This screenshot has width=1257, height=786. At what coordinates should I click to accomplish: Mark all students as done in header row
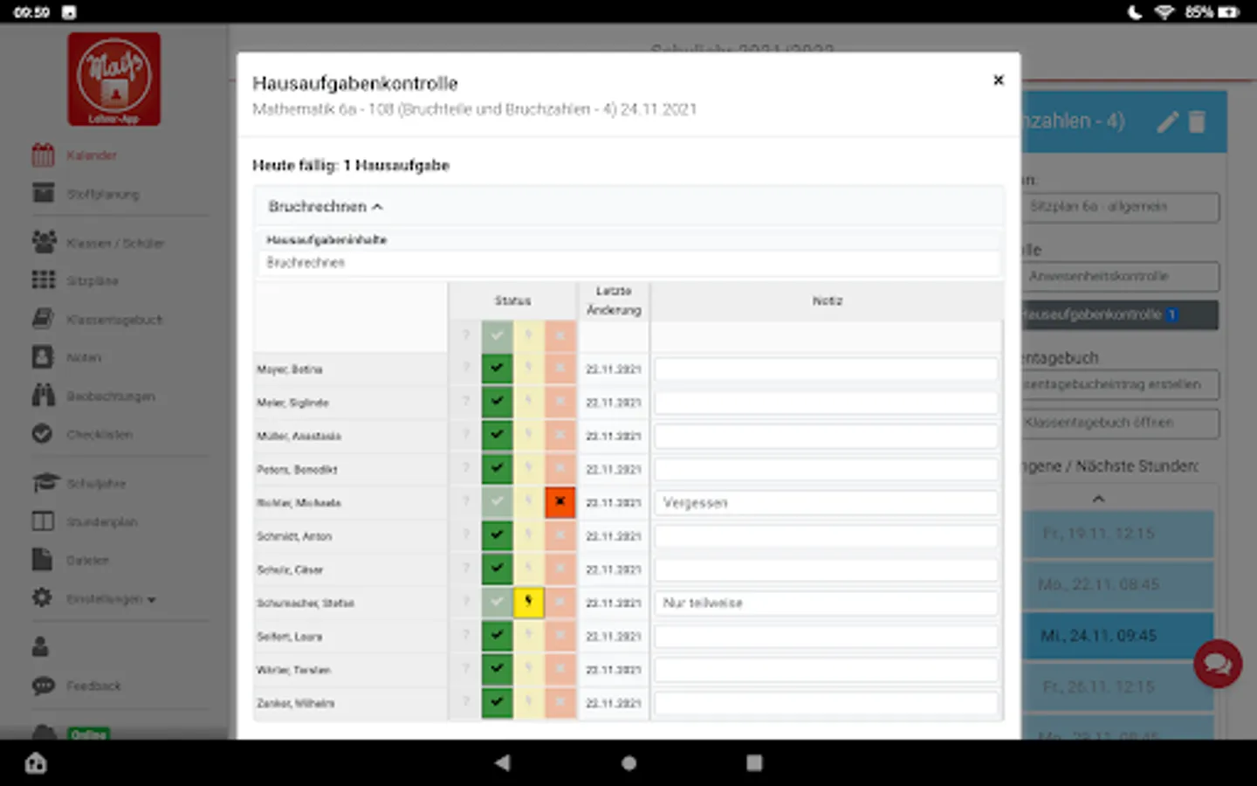[497, 335]
